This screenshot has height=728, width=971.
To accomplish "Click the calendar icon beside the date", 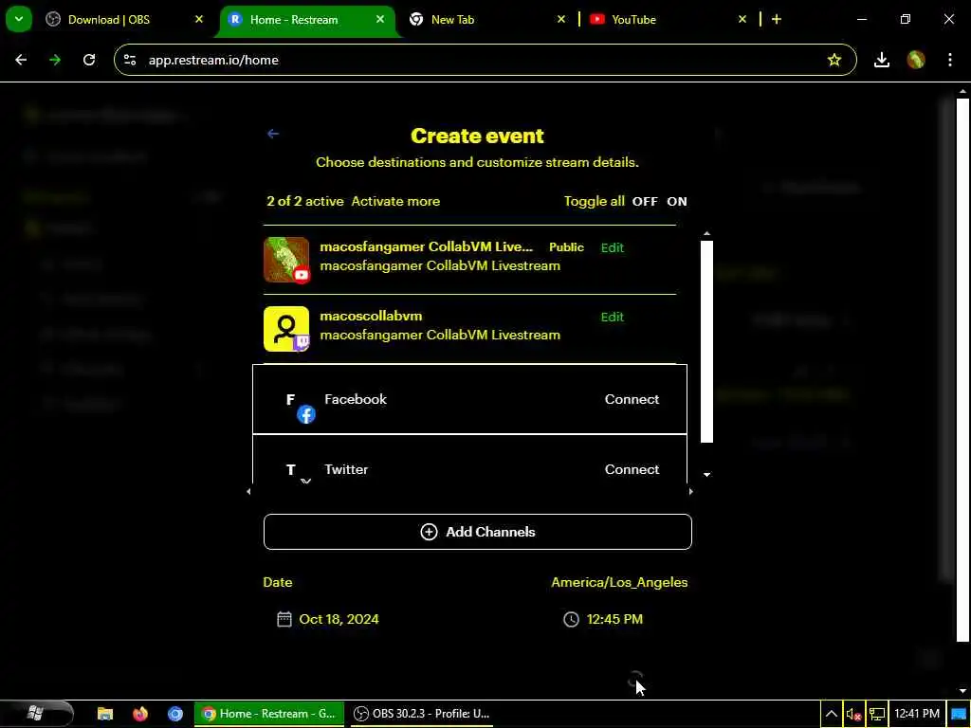I will pos(284,619).
